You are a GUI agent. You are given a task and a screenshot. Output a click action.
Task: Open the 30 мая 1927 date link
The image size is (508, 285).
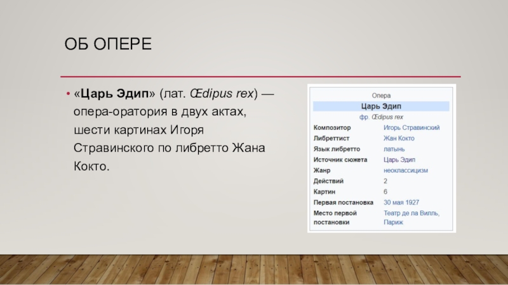(401, 202)
